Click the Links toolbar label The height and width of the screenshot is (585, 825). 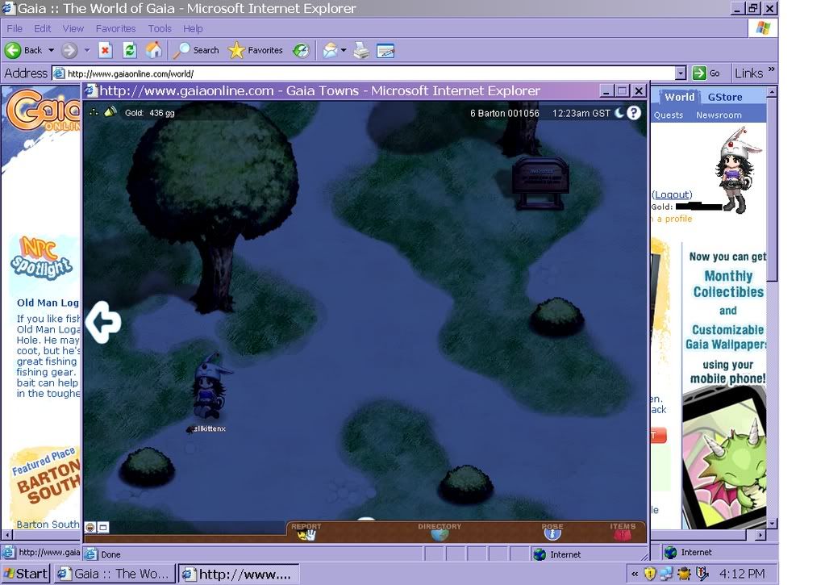tap(748, 73)
